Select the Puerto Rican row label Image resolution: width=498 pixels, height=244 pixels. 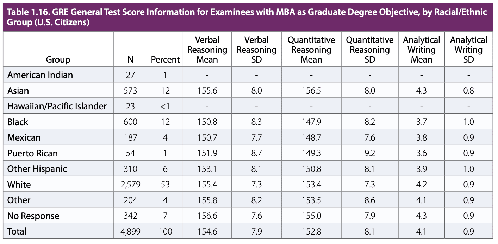tap(32, 153)
